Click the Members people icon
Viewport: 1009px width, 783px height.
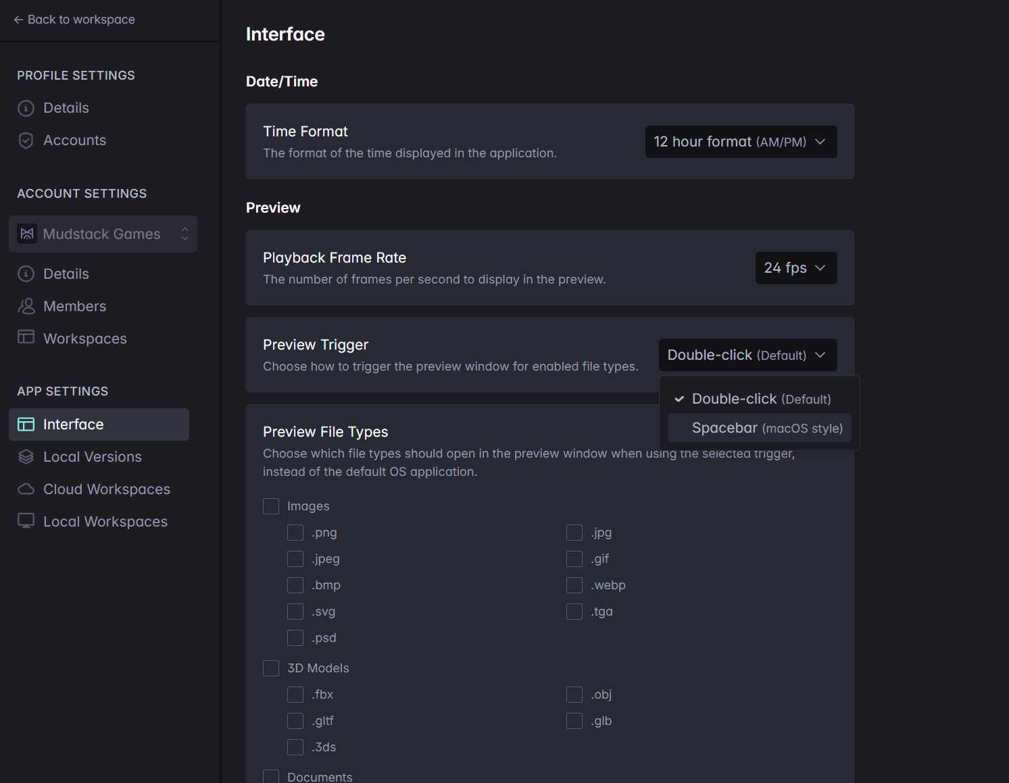[x=25, y=306]
